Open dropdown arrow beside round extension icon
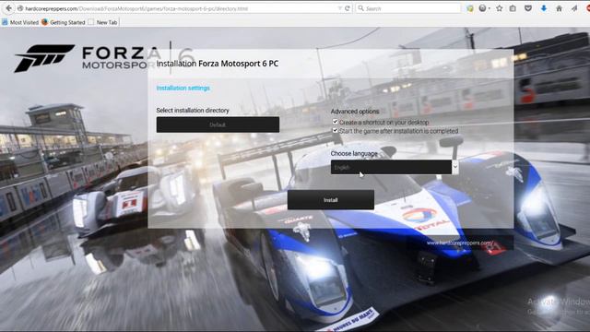Viewport: 590px width, 332px height. (x=489, y=8)
